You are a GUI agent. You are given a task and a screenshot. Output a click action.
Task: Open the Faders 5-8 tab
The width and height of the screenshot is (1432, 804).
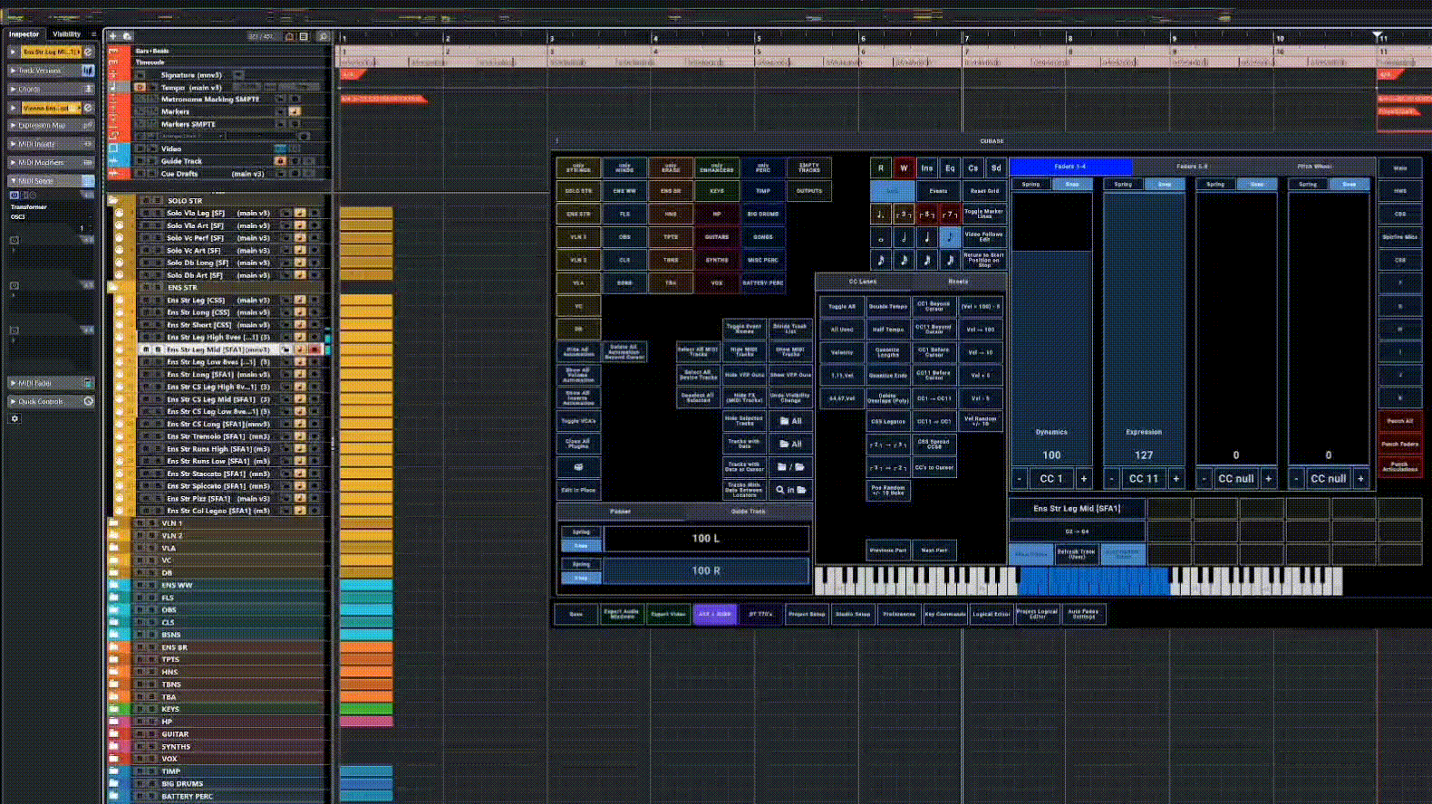(x=1192, y=167)
